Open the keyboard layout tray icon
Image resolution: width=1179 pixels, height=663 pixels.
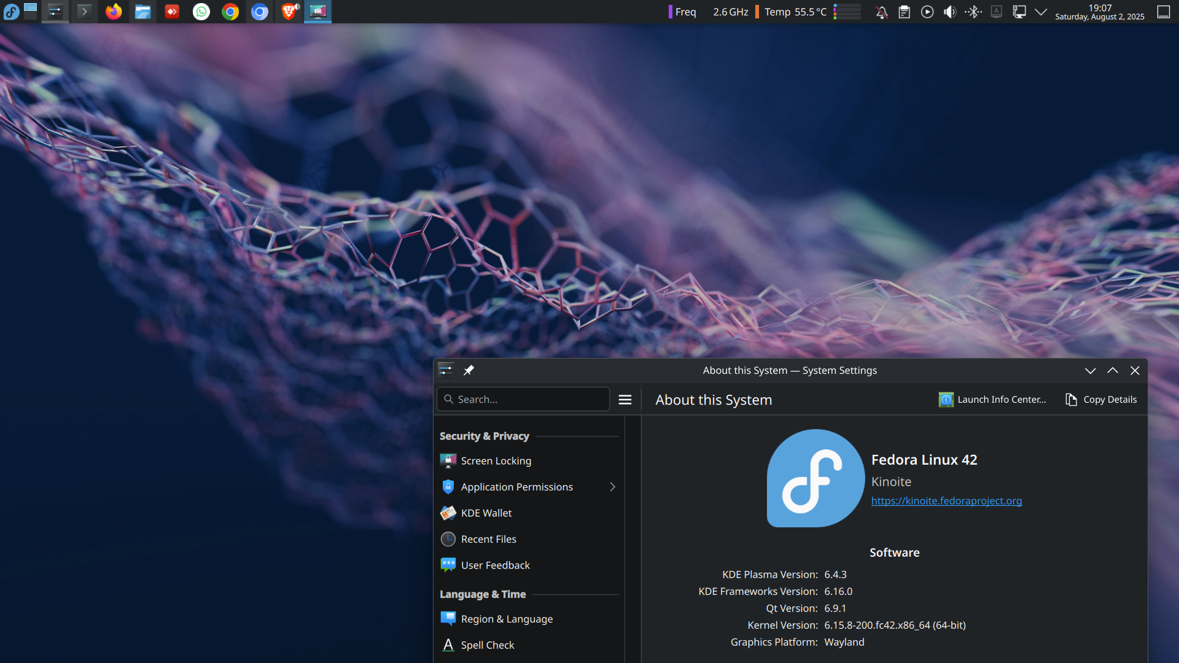coord(997,12)
